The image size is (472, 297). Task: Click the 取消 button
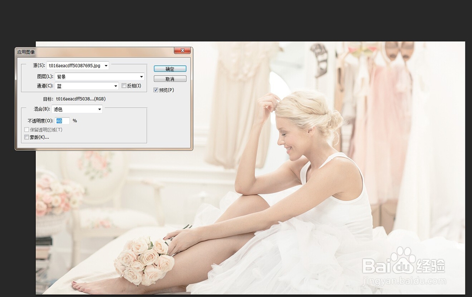[x=170, y=79]
